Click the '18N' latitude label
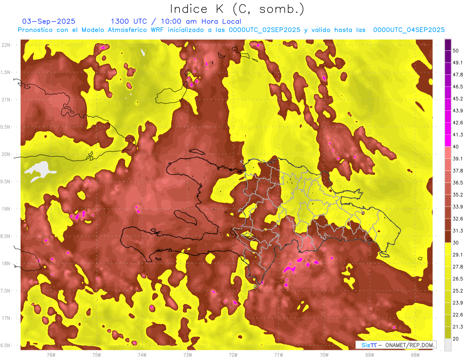Viewport: 466px width, 360px height. [6, 263]
